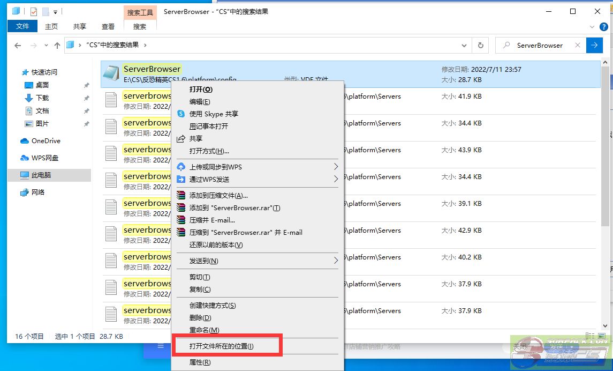The image size is (613, 371).
Task: Click 用记事本打开 context menu entry
Action: 208,126
